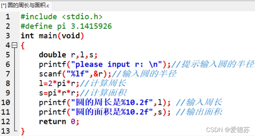
Task: Click line number 5 in the gutter
Action: coord(8,55)
